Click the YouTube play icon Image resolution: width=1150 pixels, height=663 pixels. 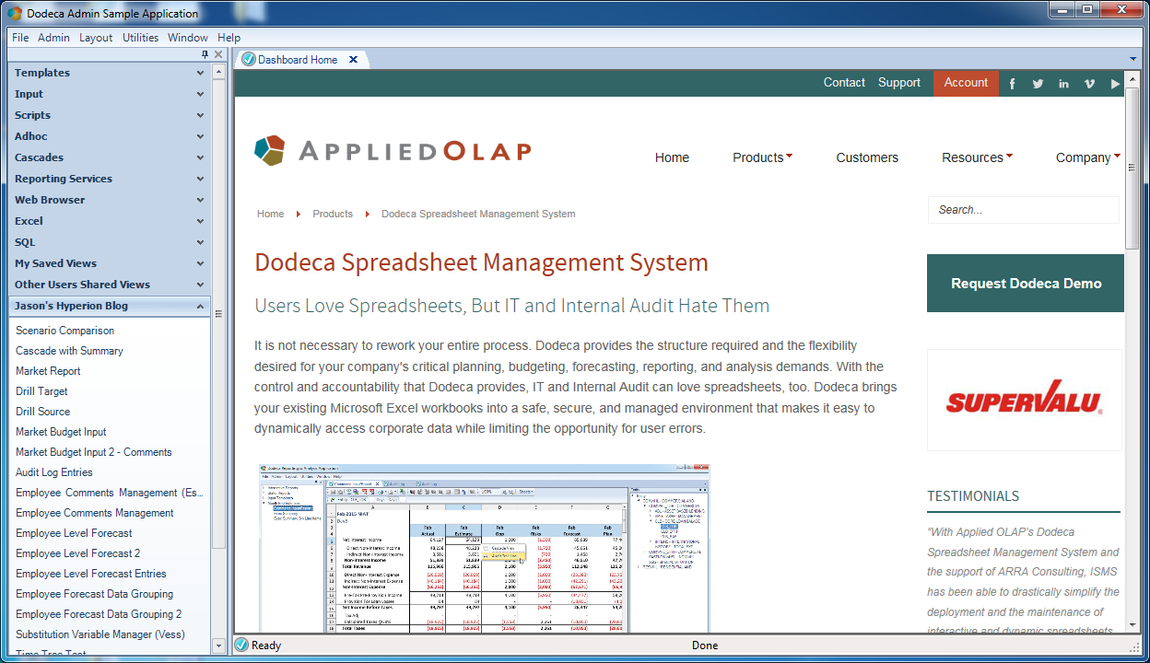1115,84
